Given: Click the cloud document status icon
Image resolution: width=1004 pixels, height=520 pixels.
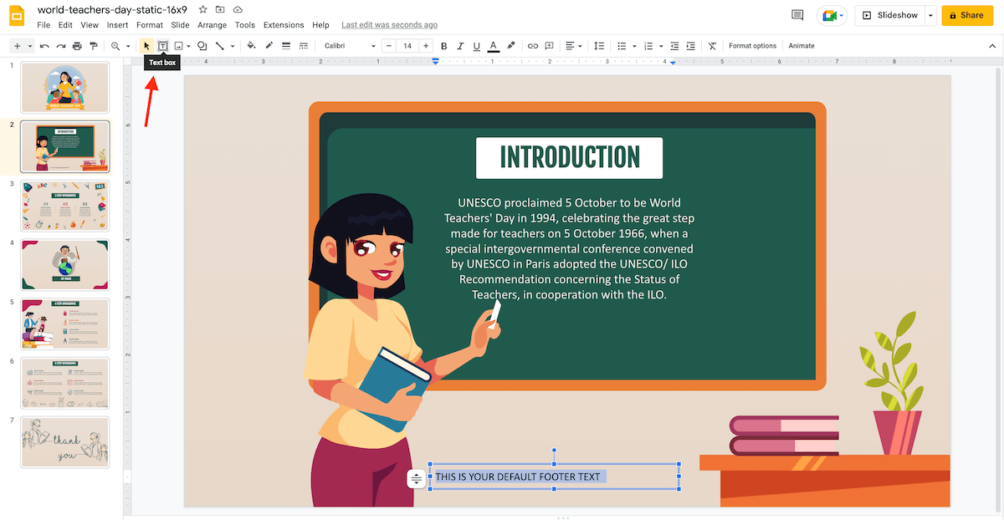Looking at the screenshot, I should [238, 9].
